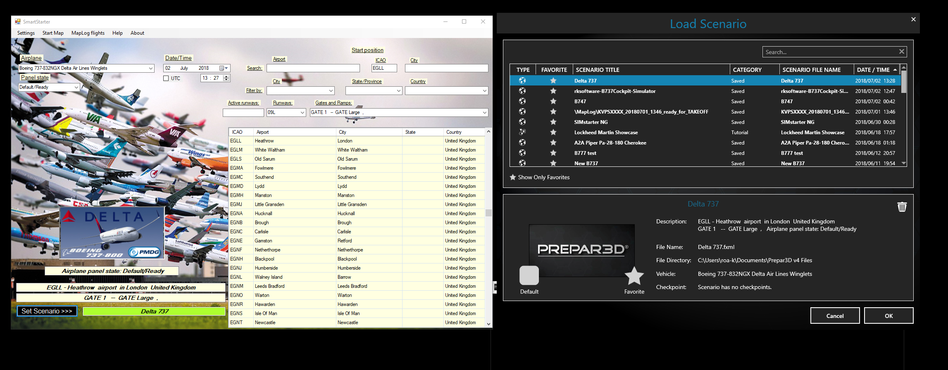Click the globe type icon for rksoftware-B737Cockpit-Simulator
Viewport: 948px width, 370px height.
[x=522, y=91]
